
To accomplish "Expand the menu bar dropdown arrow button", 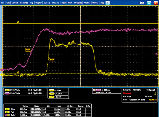I will coord(108,3).
